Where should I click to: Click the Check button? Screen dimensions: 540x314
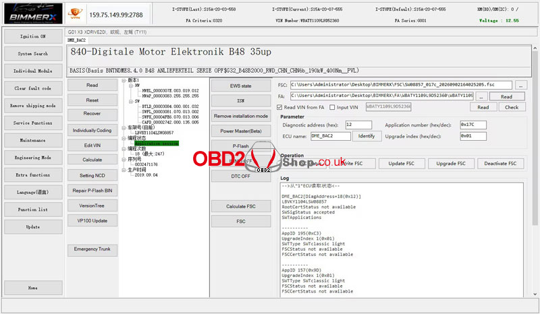pos(512,107)
